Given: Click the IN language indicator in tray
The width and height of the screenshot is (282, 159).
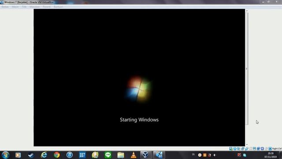Looking at the screenshot, I should pos(193,155).
